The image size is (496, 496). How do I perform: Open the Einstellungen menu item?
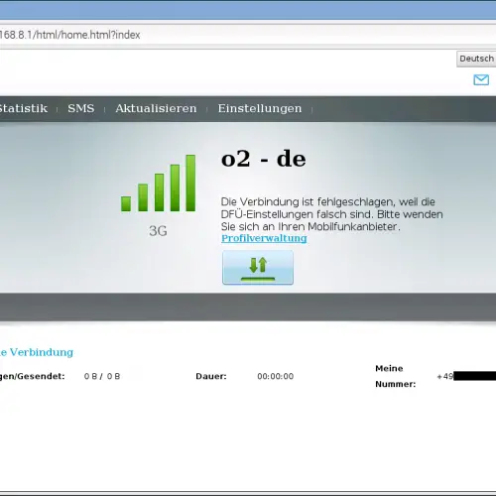(x=260, y=108)
